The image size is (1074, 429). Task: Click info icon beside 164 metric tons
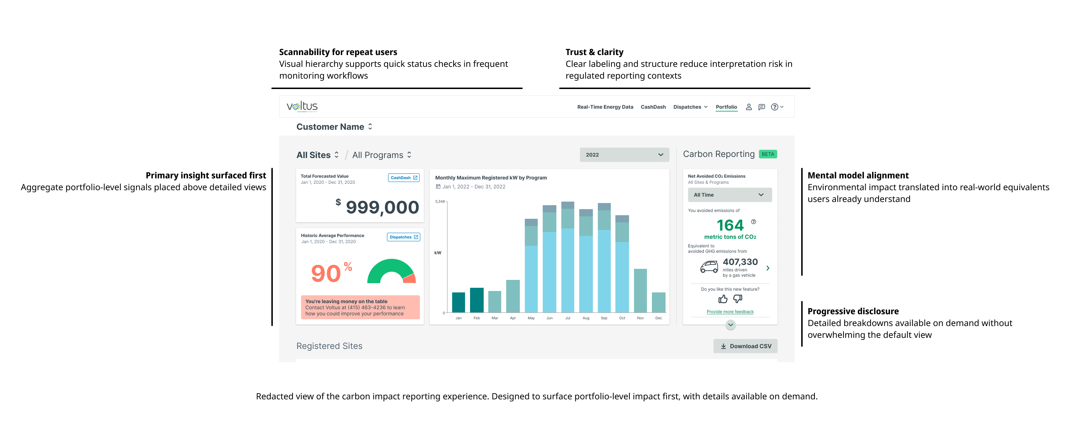pos(753,222)
